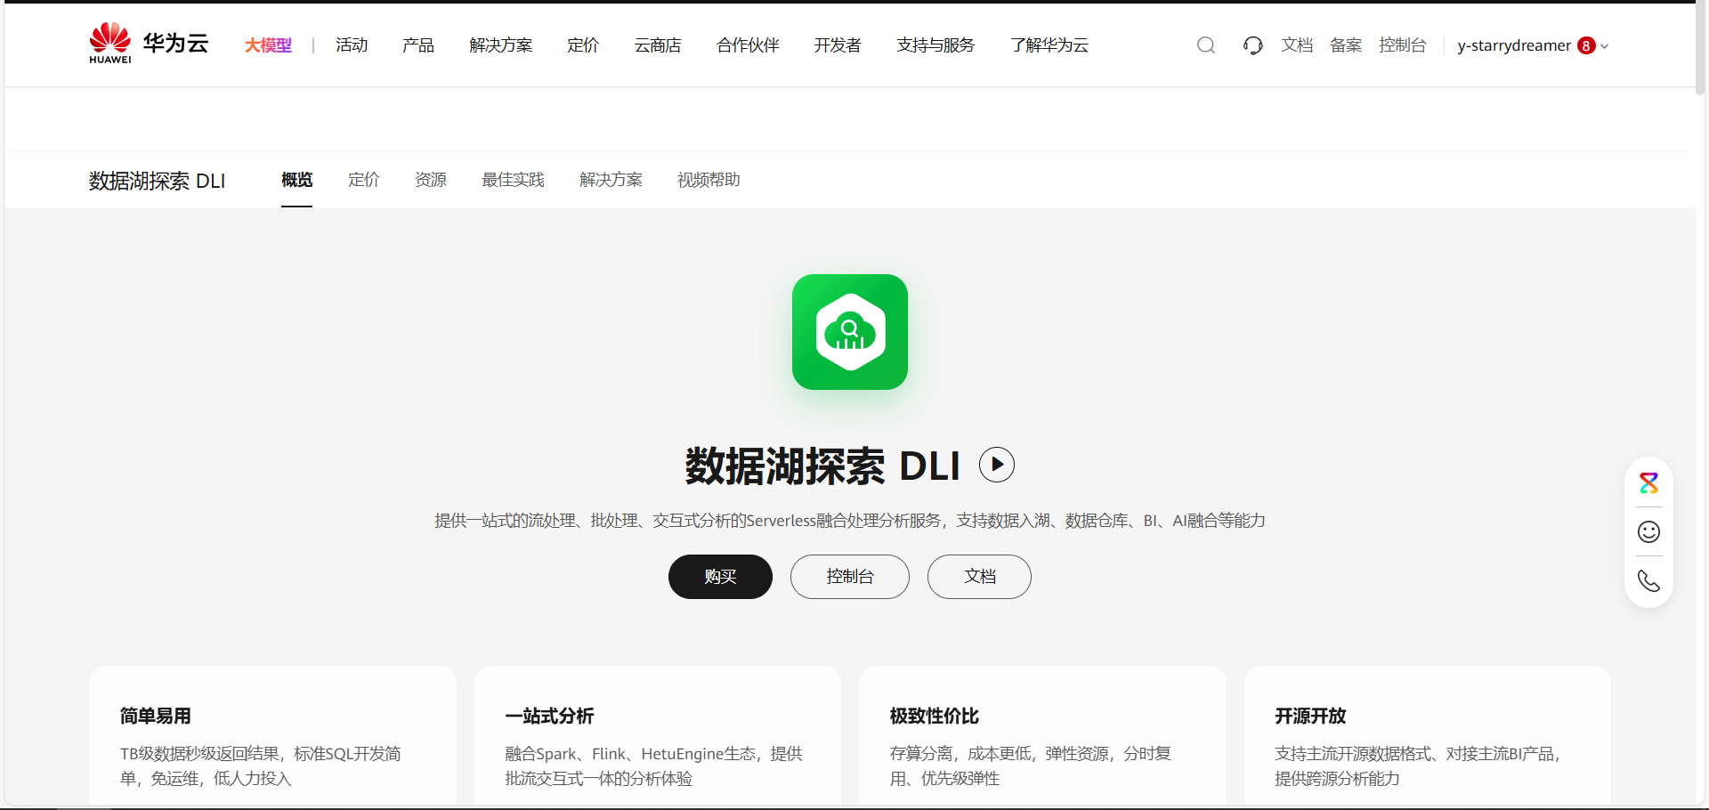
Task: Play the DLI intro video
Action: coord(997,465)
